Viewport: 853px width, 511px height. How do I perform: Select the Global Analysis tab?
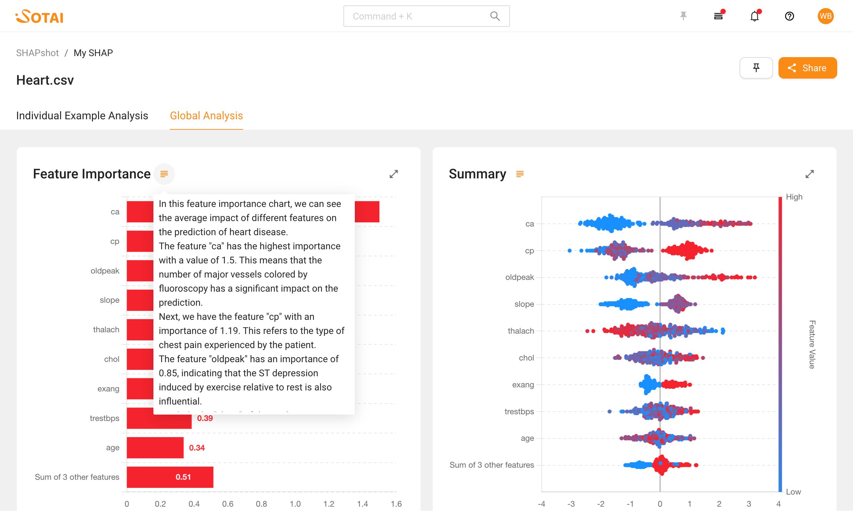(206, 116)
